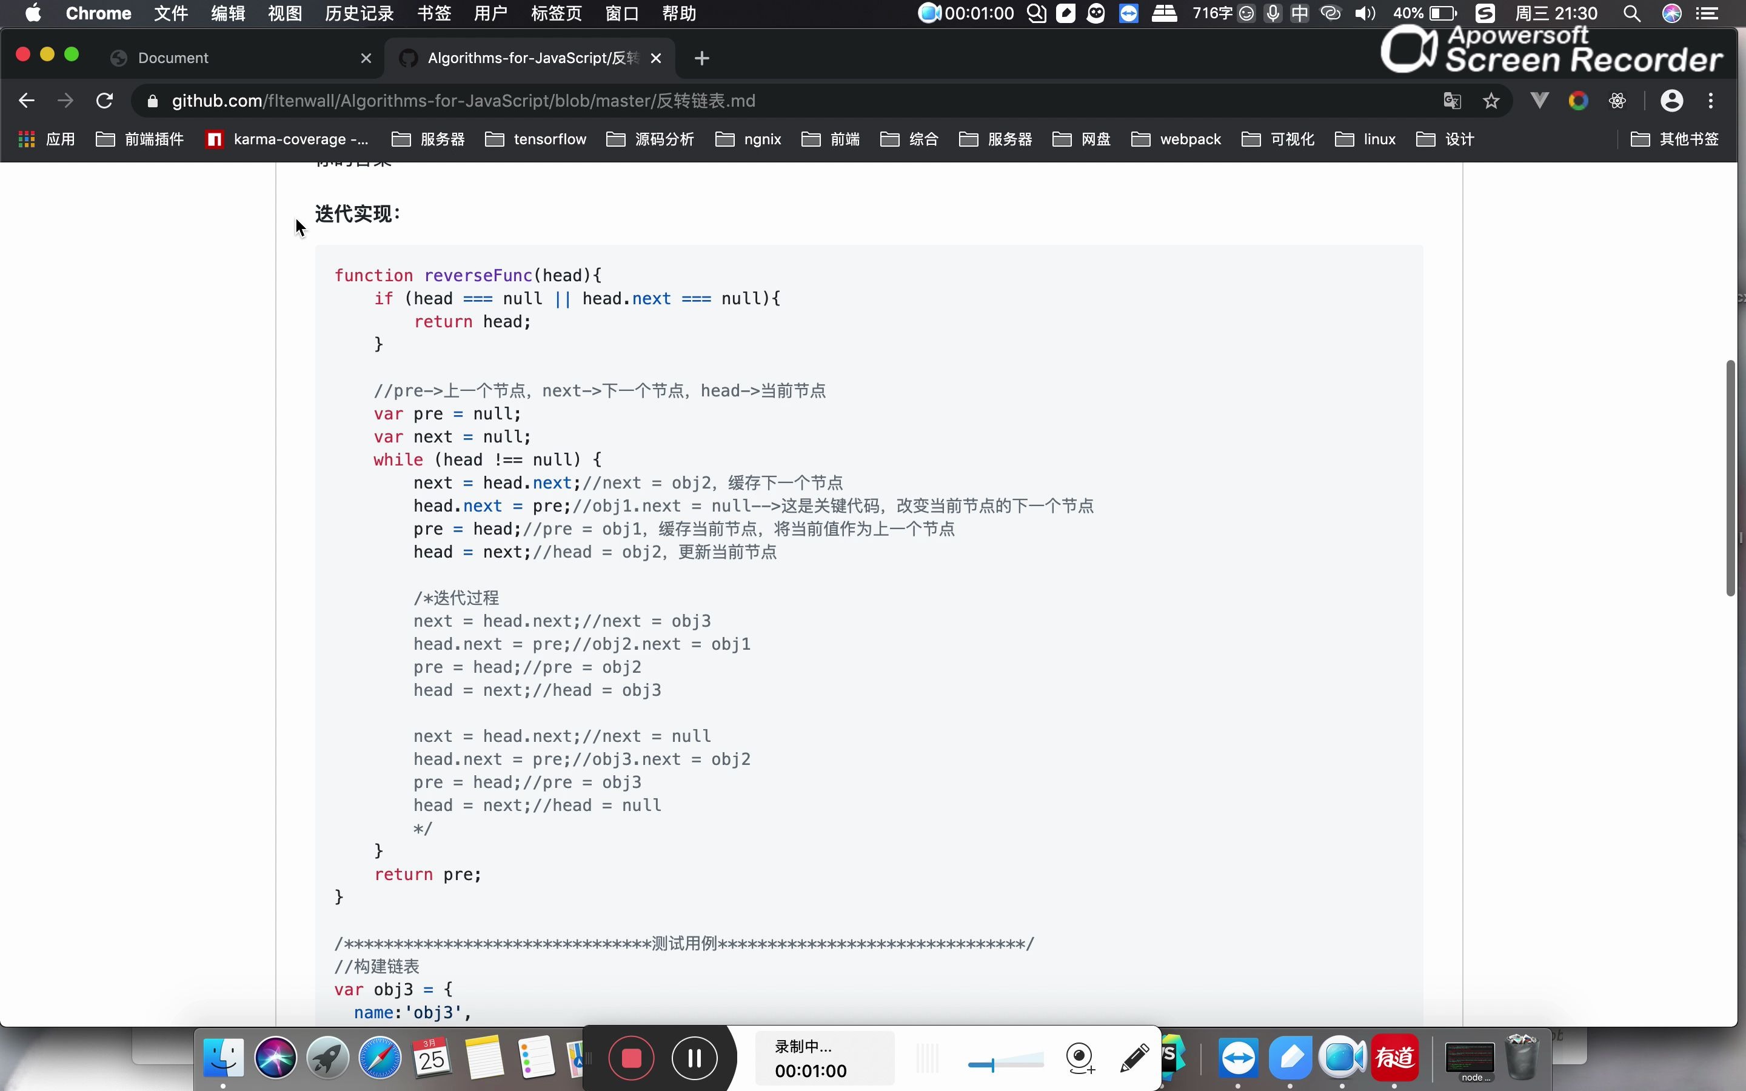Select the Algorithms-for-JavaScript tab
Screen dimensions: 1746x1091
pyautogui.click(x=530, y=58)
